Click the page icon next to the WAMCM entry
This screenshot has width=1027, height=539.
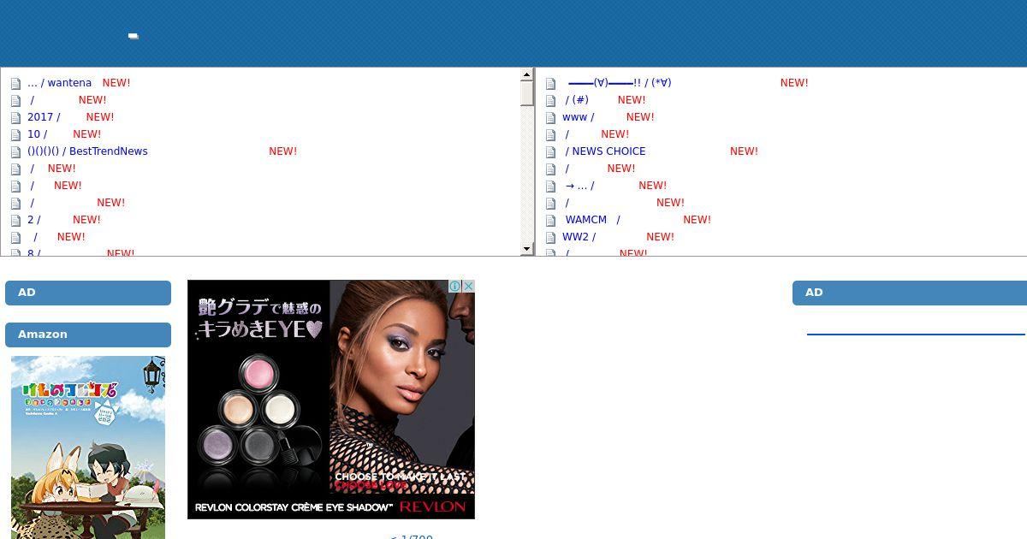tap(551, 221)
